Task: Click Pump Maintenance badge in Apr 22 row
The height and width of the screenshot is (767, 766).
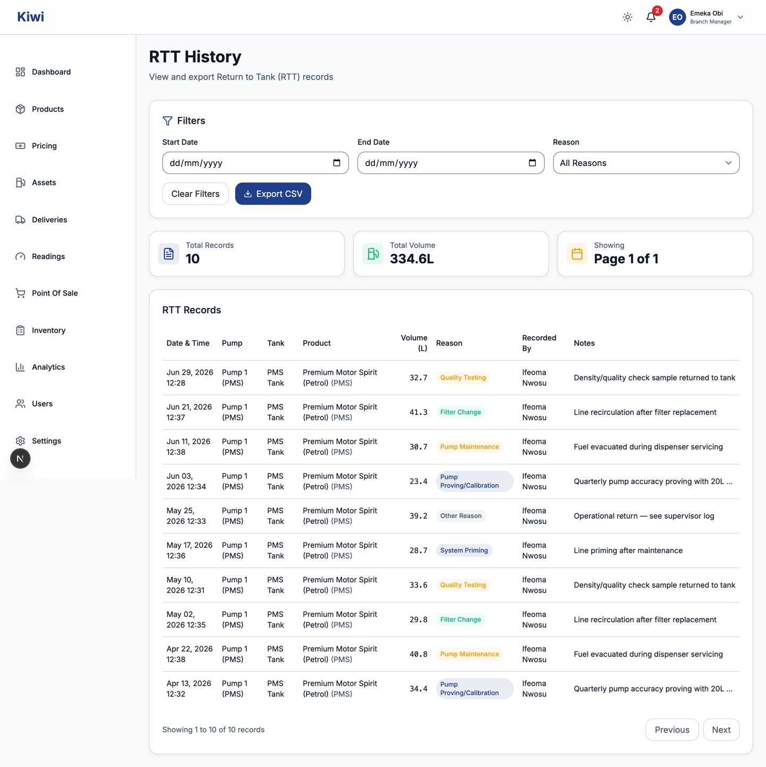Action: click(x=470, y=654)
